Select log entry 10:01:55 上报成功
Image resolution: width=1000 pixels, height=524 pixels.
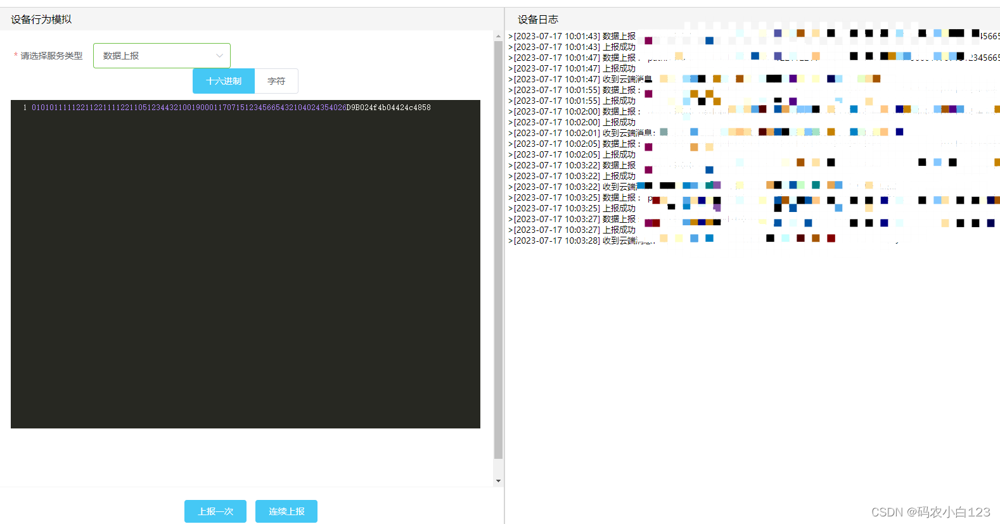click(x=572, y=101)
